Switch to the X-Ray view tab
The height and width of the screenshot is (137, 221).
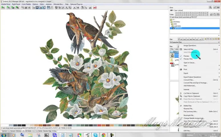pyautogui.click(x=55, y=131)
